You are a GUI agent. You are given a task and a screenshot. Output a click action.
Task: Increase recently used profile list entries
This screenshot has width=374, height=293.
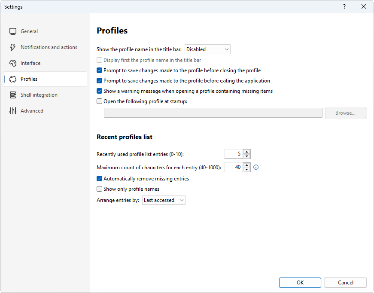[x=247, y=152]
